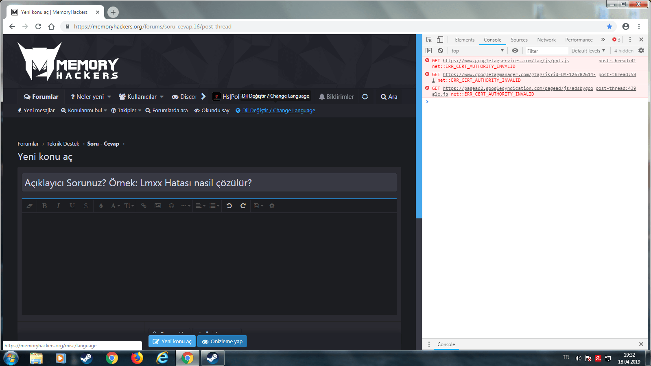This screenshot has width=651, height=366.
Task: Toggle italic formatting in the editor
Action: tap(58, 206)
